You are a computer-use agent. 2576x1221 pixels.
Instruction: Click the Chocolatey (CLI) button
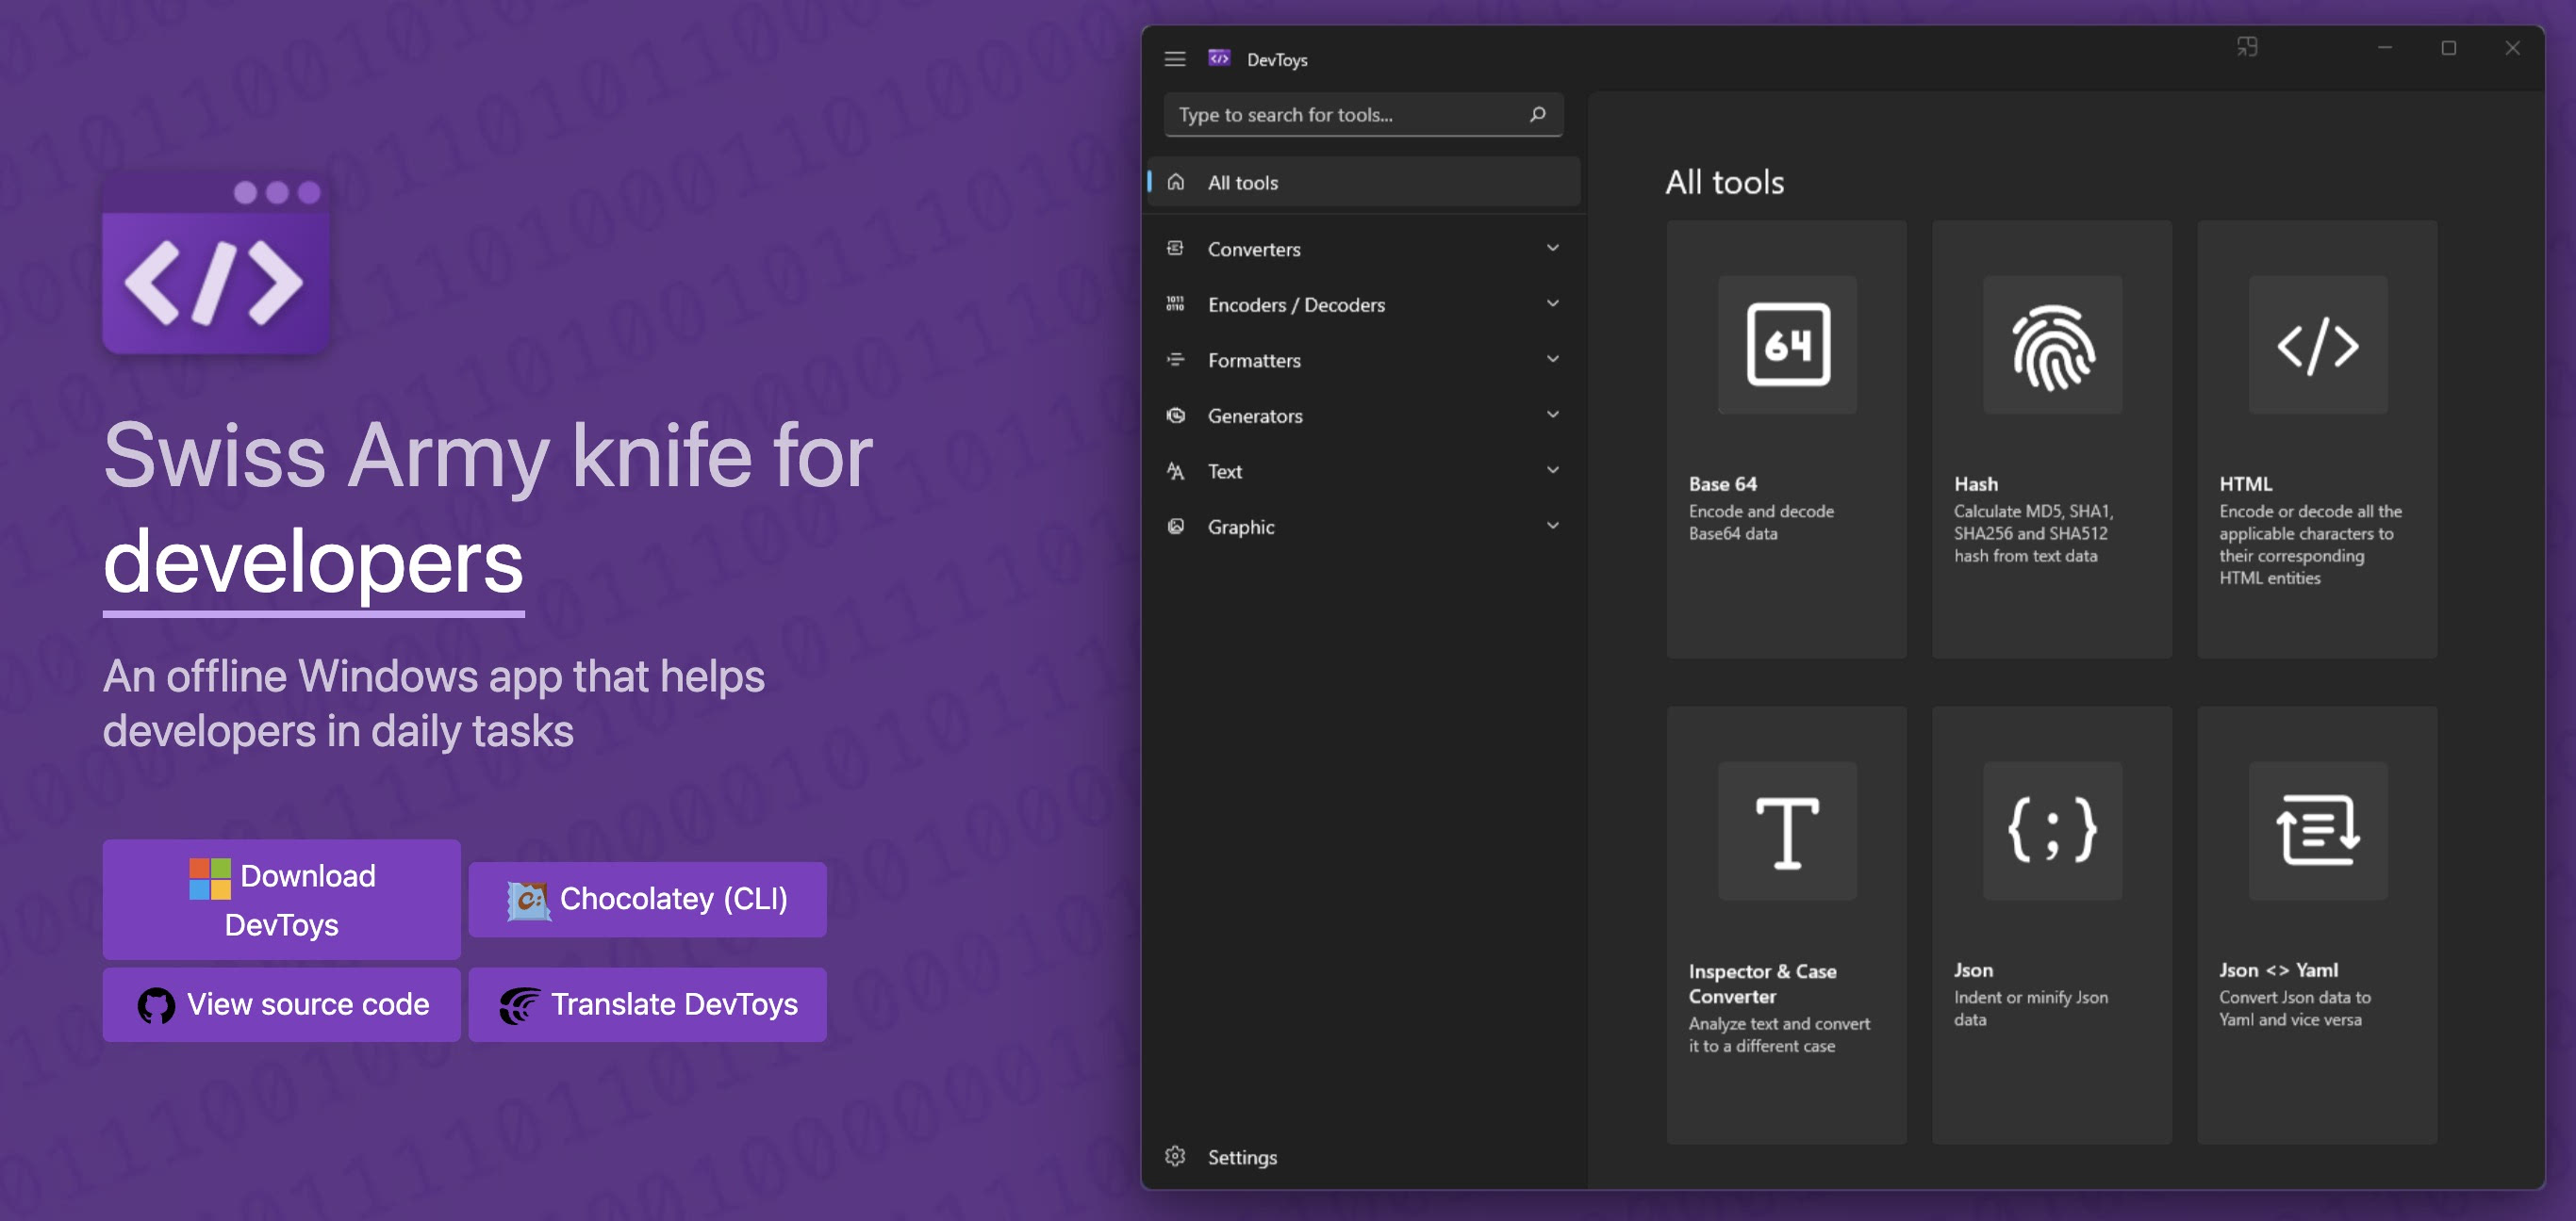(647, 900)
